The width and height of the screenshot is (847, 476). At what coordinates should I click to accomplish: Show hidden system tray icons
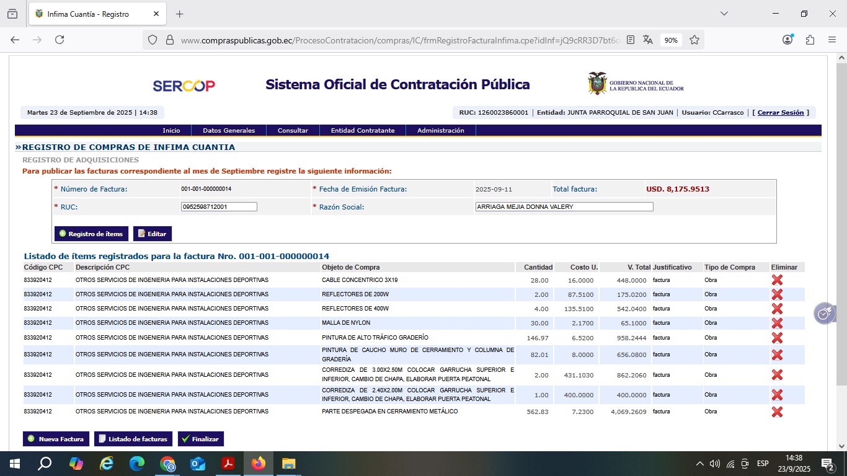[x=700, y=464]
